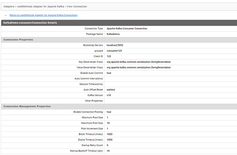
Task: Click the Other Properties label
Action: click(x=94, y=101)
